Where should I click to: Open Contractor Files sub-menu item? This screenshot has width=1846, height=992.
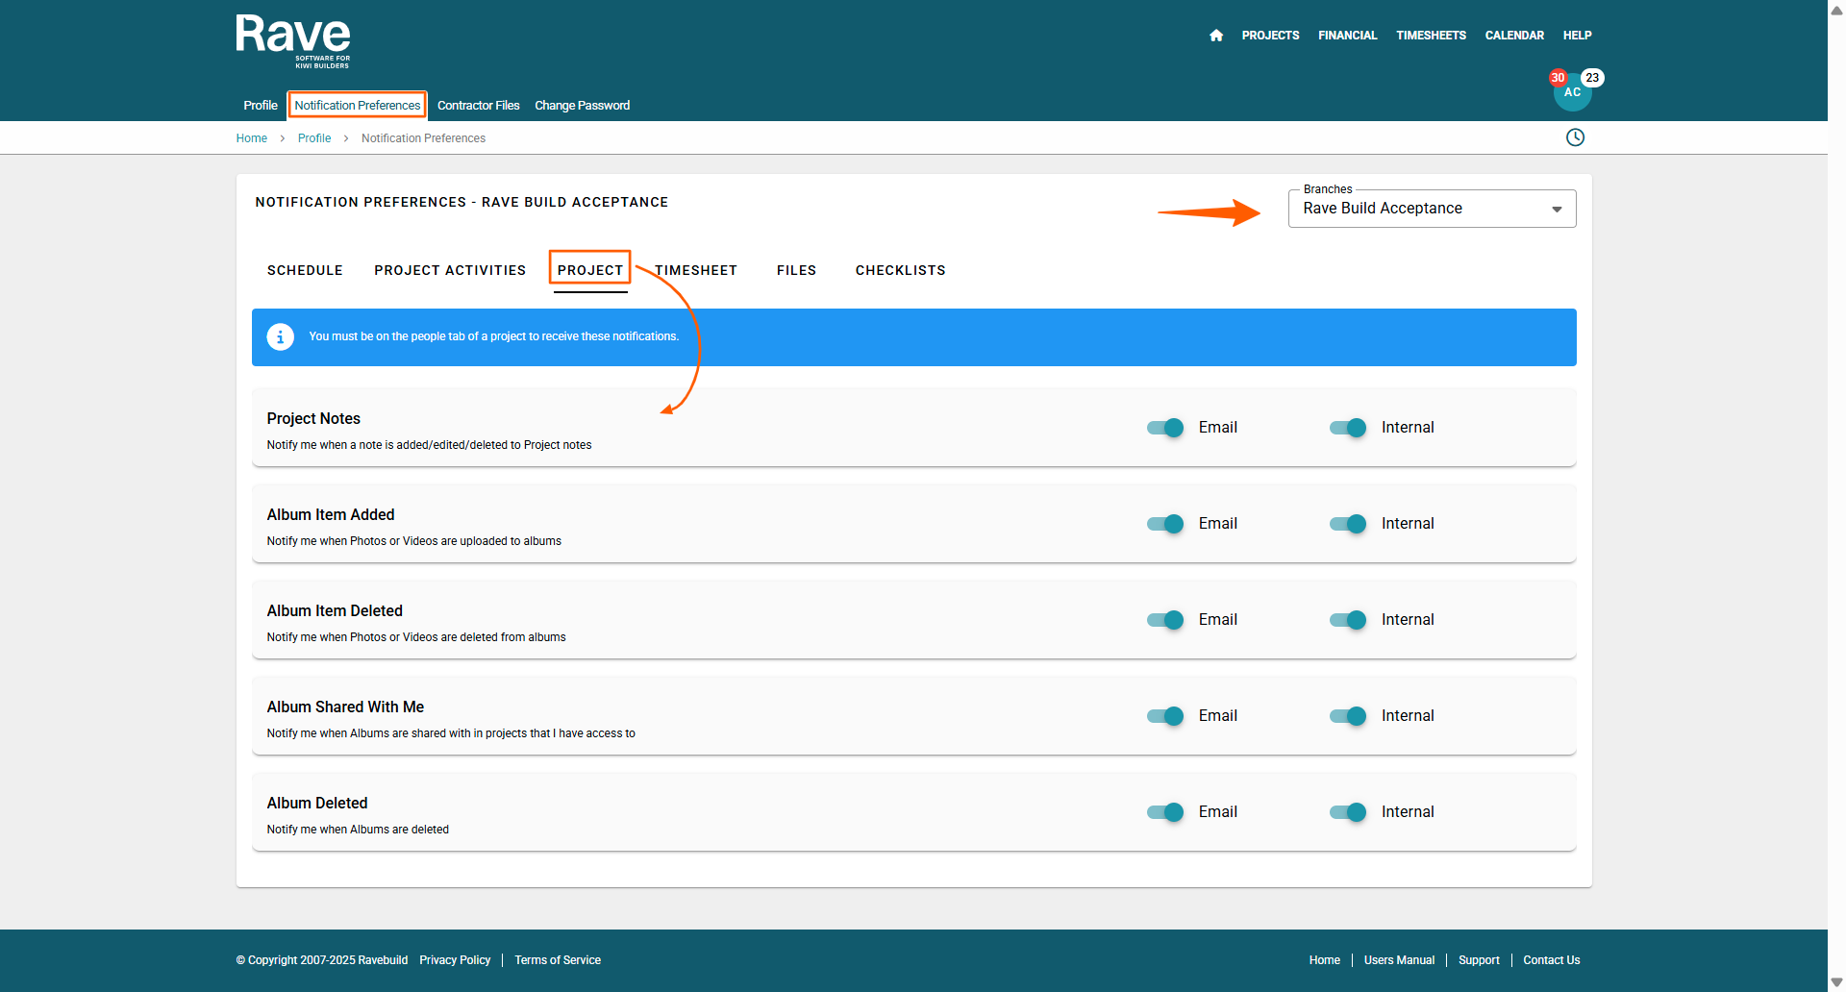point(479,106)
